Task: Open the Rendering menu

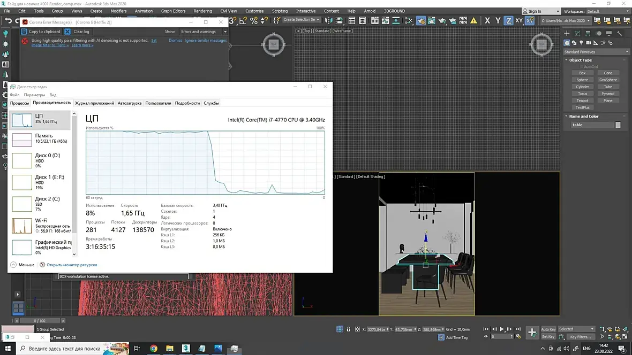Action: (x=202, y=11)
